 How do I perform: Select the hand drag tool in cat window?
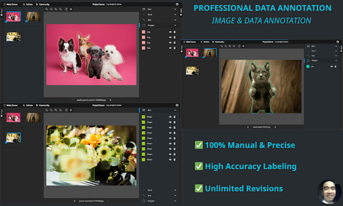point(239,46)
